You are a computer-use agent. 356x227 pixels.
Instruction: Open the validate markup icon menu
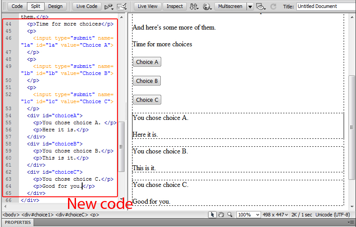122,7
